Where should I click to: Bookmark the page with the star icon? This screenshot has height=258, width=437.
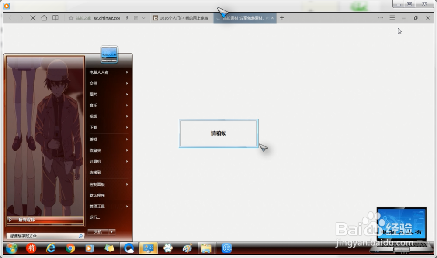click(x=71, y=18)
